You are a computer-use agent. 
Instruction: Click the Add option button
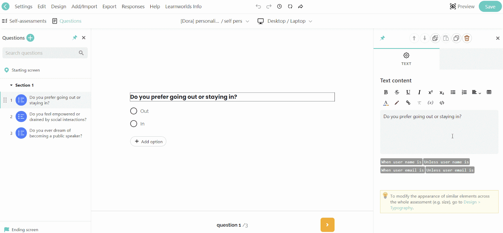[148, 142]
